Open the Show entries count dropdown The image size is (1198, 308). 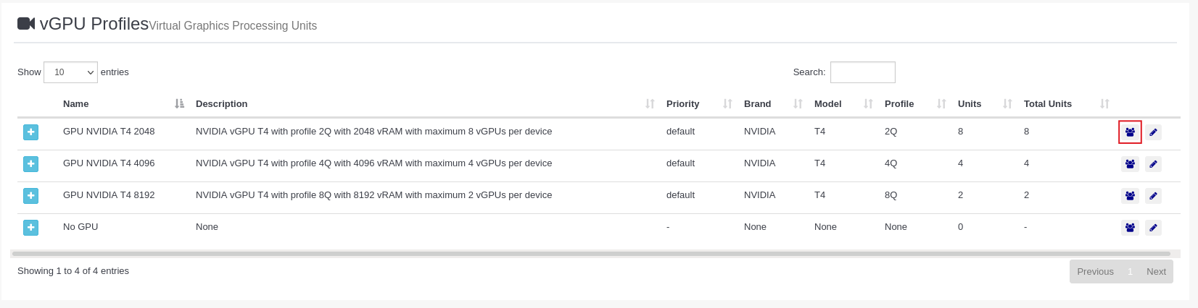pos(70,72)
